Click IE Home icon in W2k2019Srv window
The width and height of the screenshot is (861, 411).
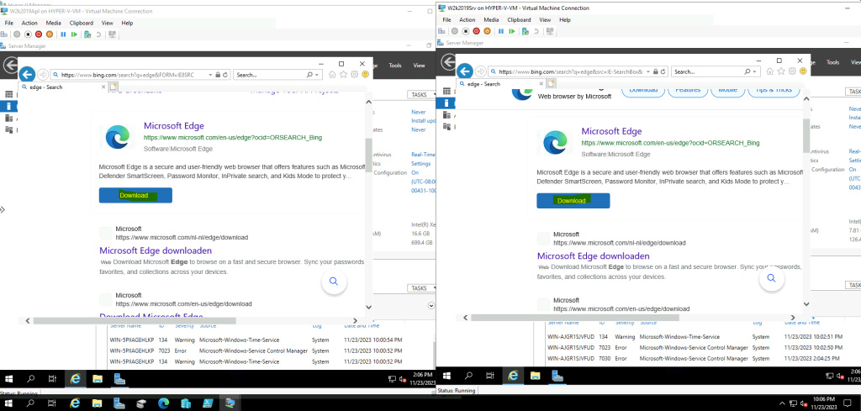tap(770, 71)
